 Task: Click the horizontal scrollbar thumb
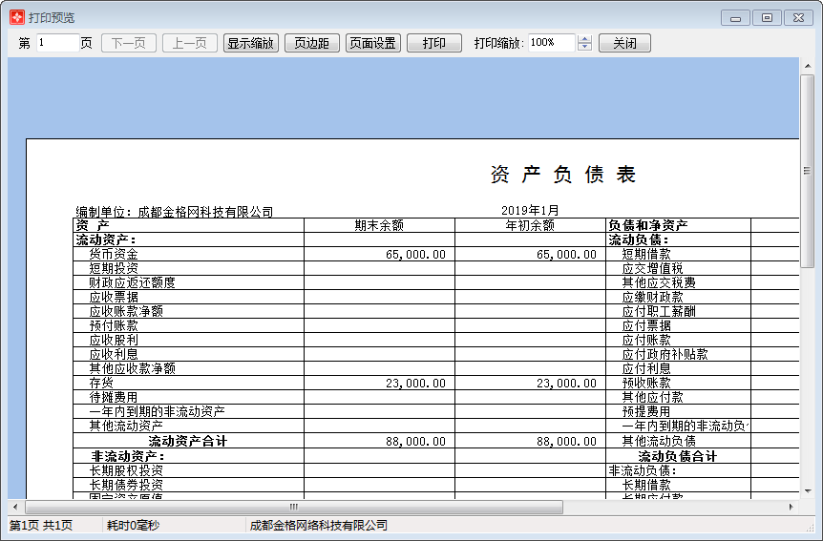(x=294, y=507)
